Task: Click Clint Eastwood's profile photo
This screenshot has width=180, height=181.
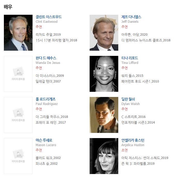Action: pyautogui.click(x=18, y=33)
